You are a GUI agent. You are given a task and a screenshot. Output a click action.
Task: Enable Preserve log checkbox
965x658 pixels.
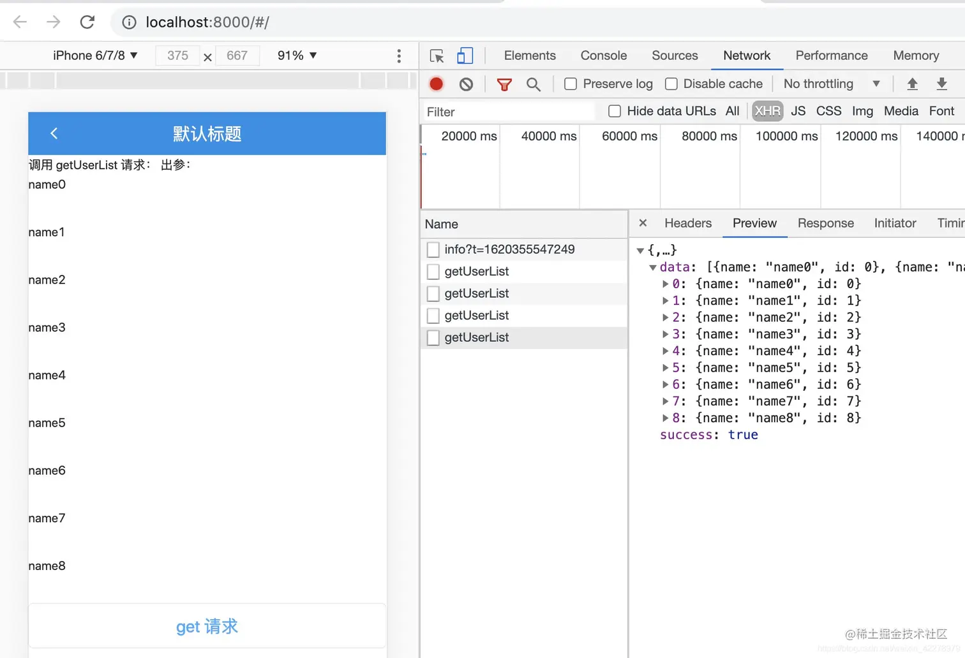[571, 84]
